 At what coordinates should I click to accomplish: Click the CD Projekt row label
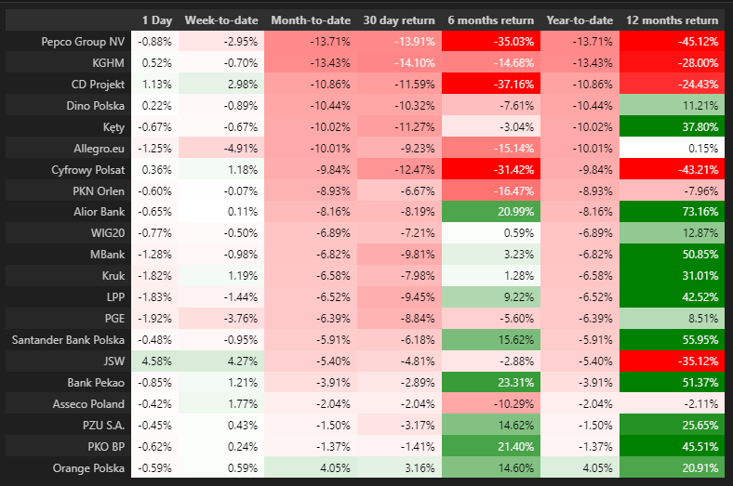click(x=97, y=85)
